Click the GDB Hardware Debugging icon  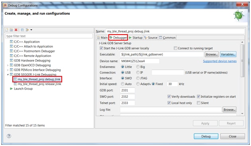coord(12,60)
